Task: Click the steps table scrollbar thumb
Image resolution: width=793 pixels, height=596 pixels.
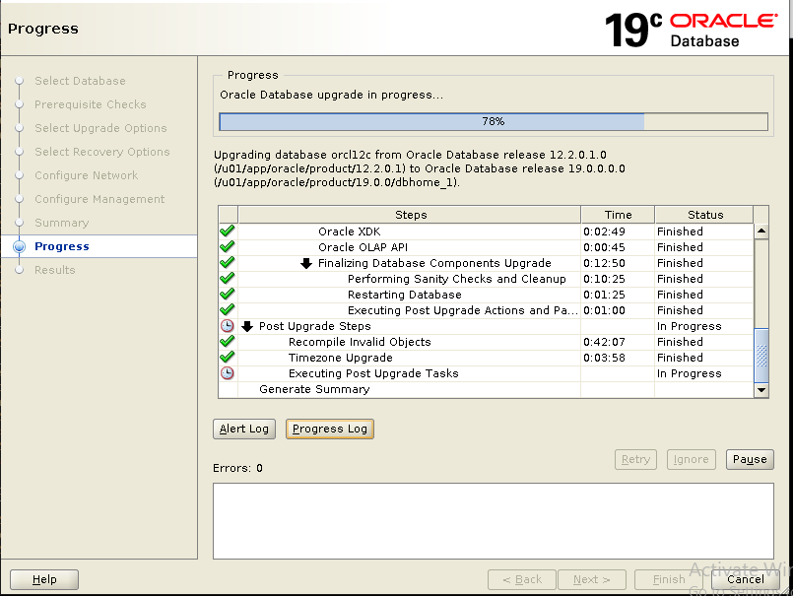Action: tap(761, 356)
